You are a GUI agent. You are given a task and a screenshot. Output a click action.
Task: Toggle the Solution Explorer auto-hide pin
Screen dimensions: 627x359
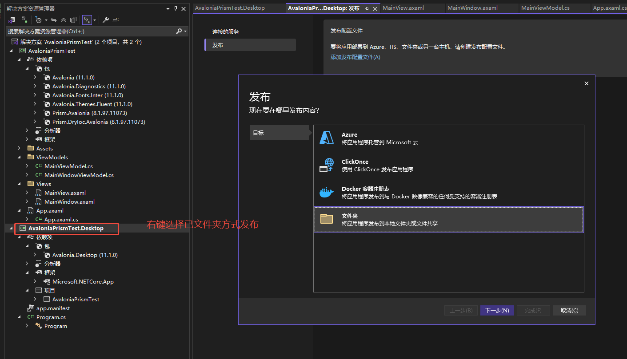[176, 8]
